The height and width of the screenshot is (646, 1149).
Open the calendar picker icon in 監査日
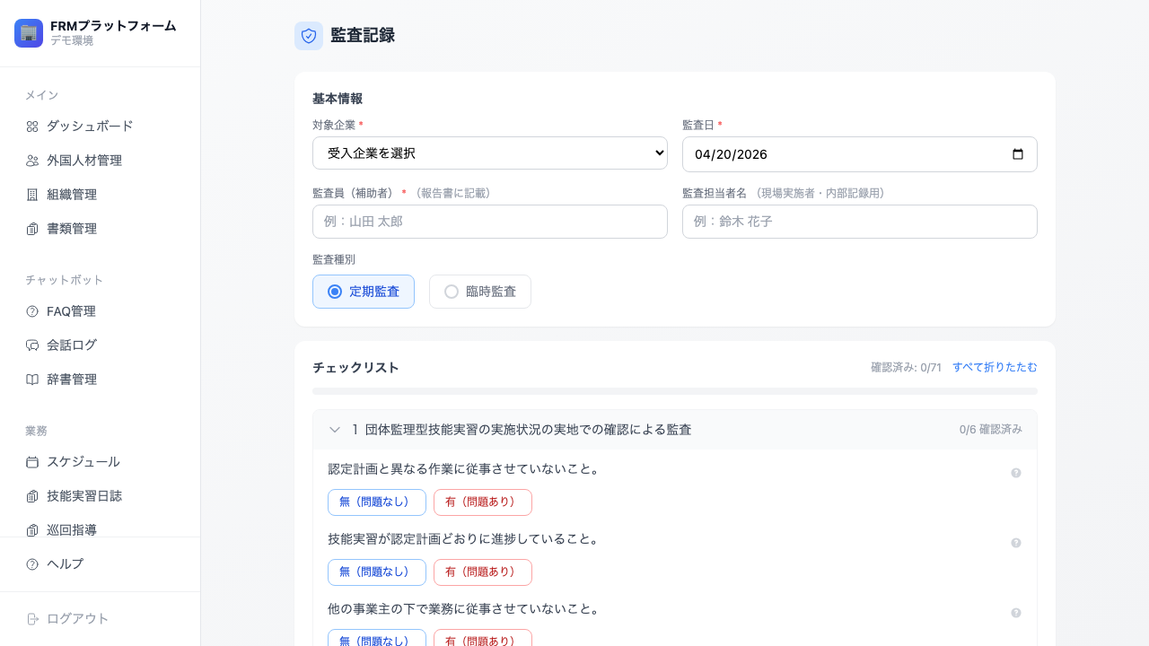click(1018, 154)
